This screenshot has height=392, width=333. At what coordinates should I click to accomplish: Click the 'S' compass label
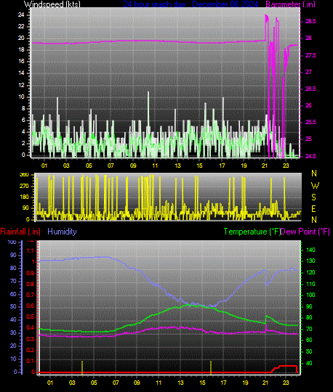click(x=313, y=197)
